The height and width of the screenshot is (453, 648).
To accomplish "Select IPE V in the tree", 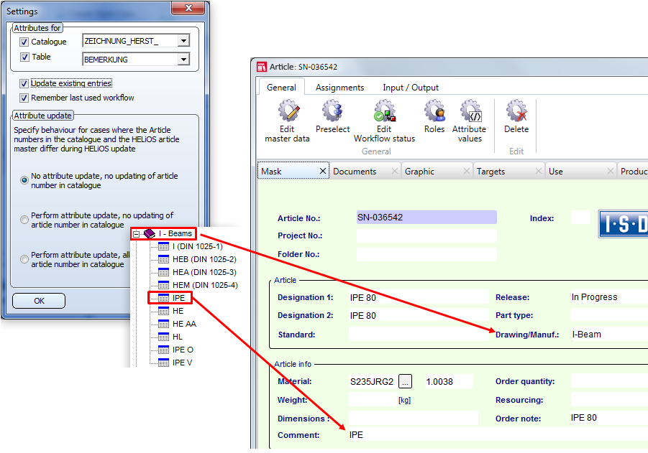I will pos(182,363).
